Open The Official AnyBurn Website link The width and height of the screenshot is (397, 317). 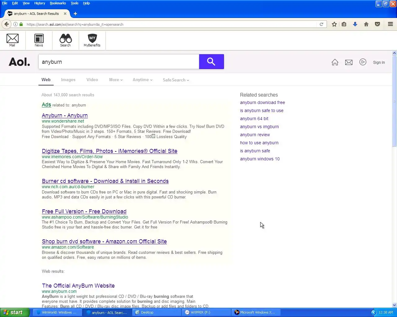click(78, 286)
